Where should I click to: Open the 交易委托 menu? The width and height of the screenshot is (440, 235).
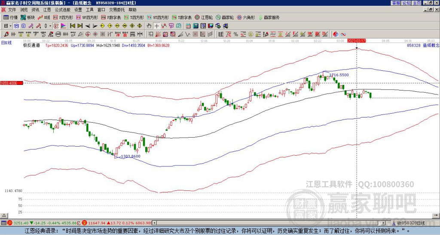117,10
